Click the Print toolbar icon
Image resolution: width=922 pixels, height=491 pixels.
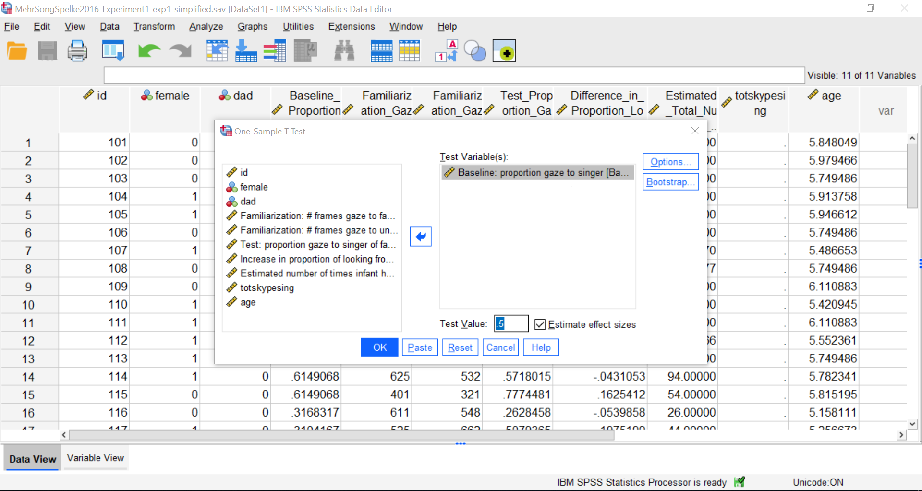[77, 51]
